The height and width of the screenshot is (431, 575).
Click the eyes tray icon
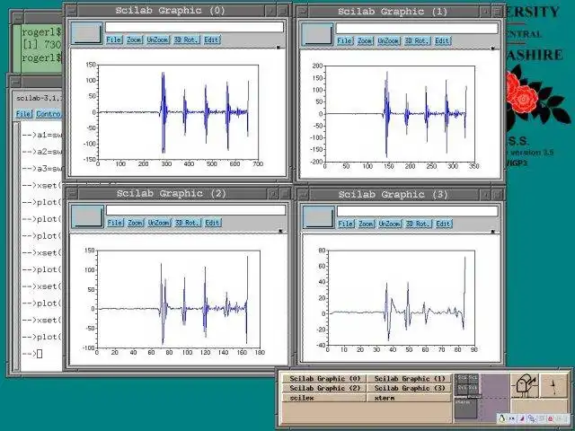click(511, 418)
